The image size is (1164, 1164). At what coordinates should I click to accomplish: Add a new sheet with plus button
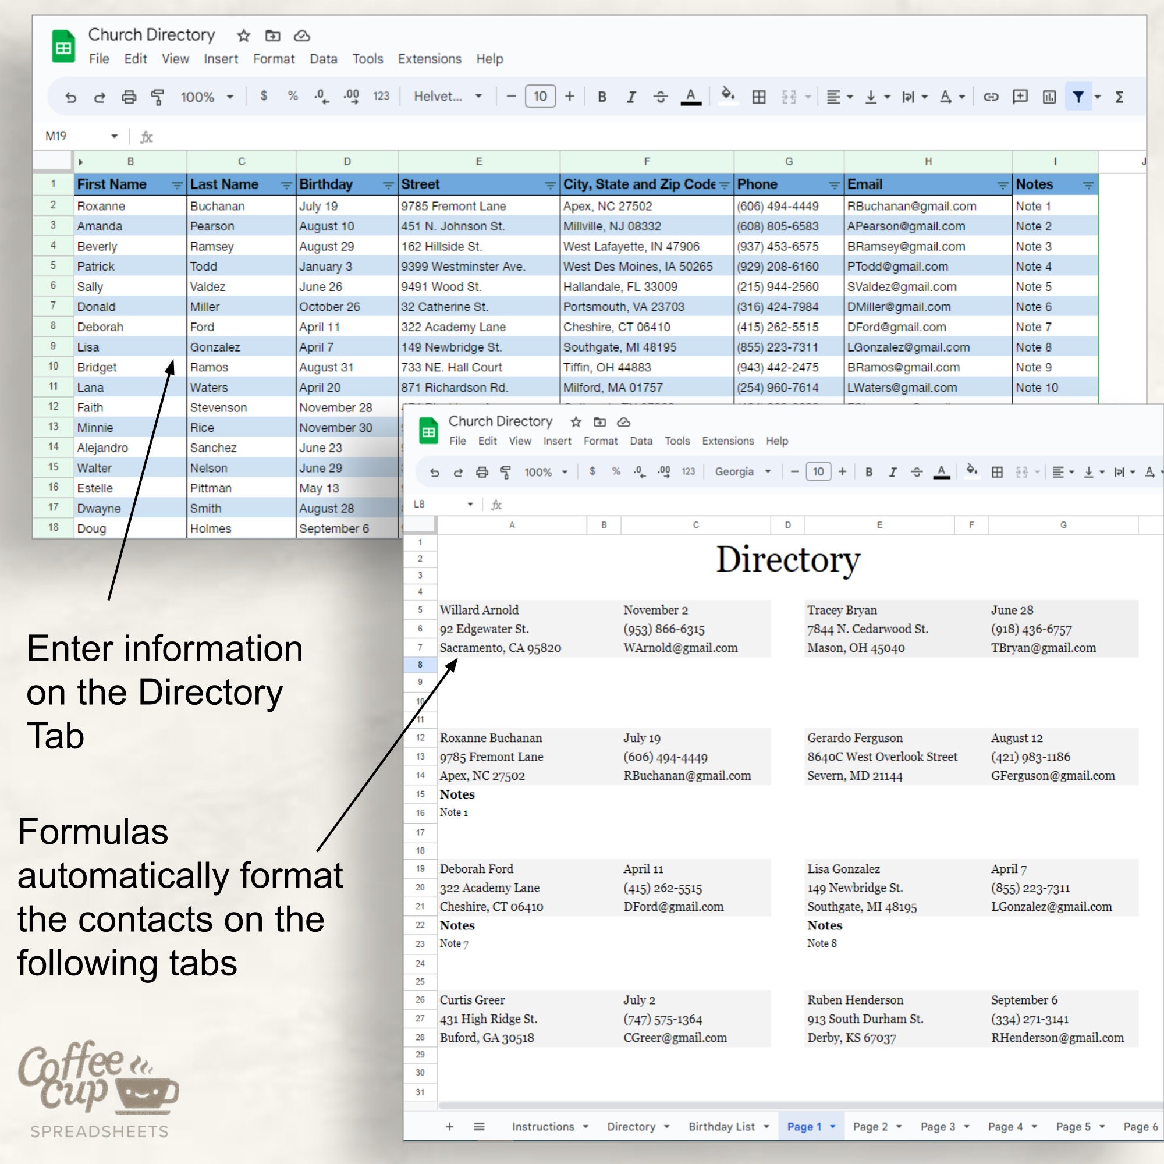(x=449, y=1126)
